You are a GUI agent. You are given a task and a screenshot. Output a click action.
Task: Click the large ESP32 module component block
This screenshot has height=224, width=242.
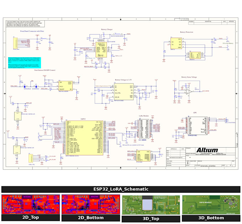(x=84, y=138)
